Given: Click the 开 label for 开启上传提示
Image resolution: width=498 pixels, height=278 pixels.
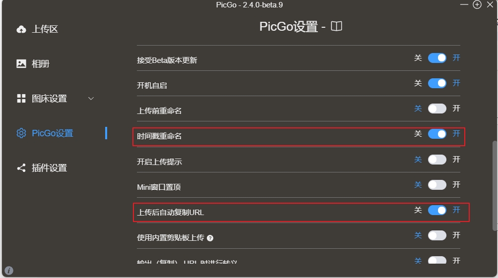Looking at the screenshot, I should [x=456, y=160].
